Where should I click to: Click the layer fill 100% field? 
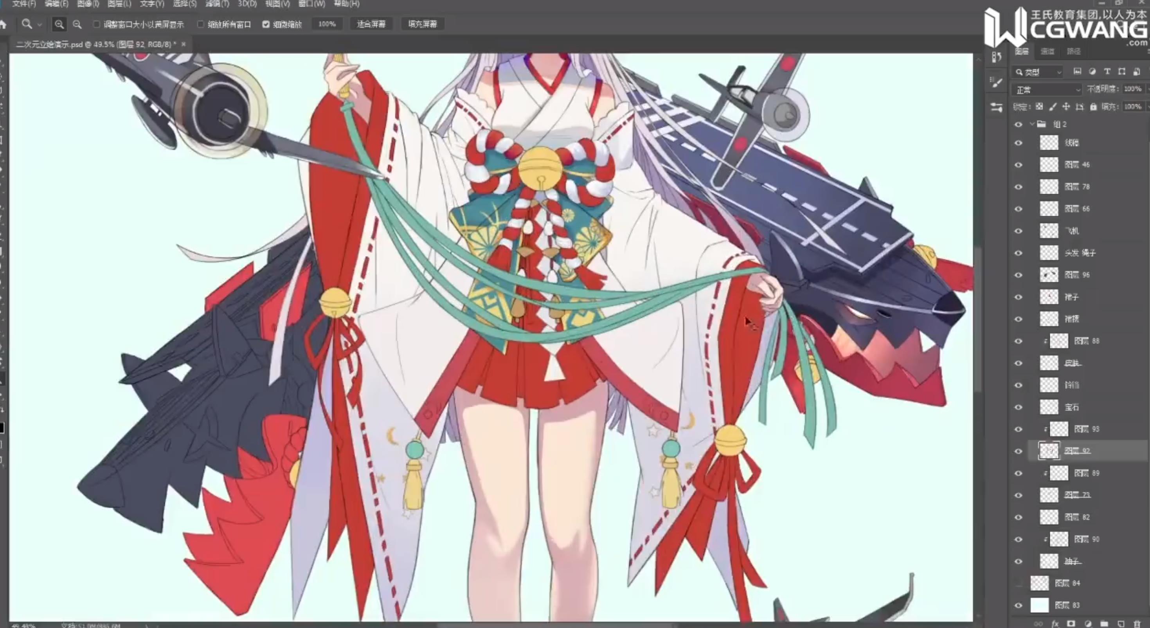point(1133,107)
